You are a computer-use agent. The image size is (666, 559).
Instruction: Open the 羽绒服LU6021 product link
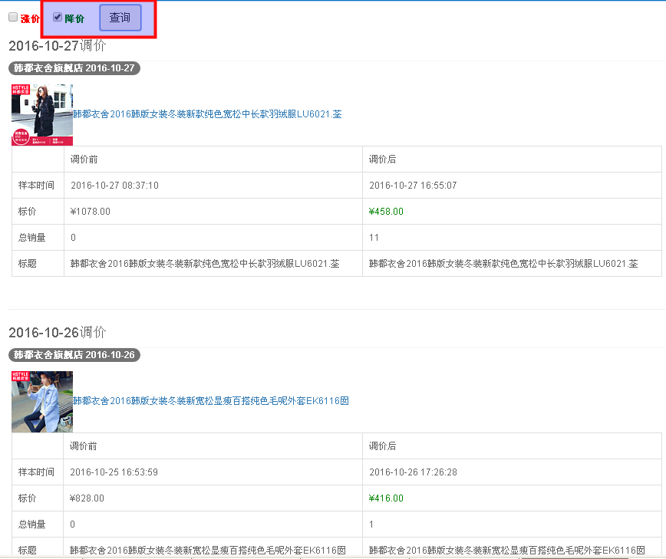[x=207, y=113]
